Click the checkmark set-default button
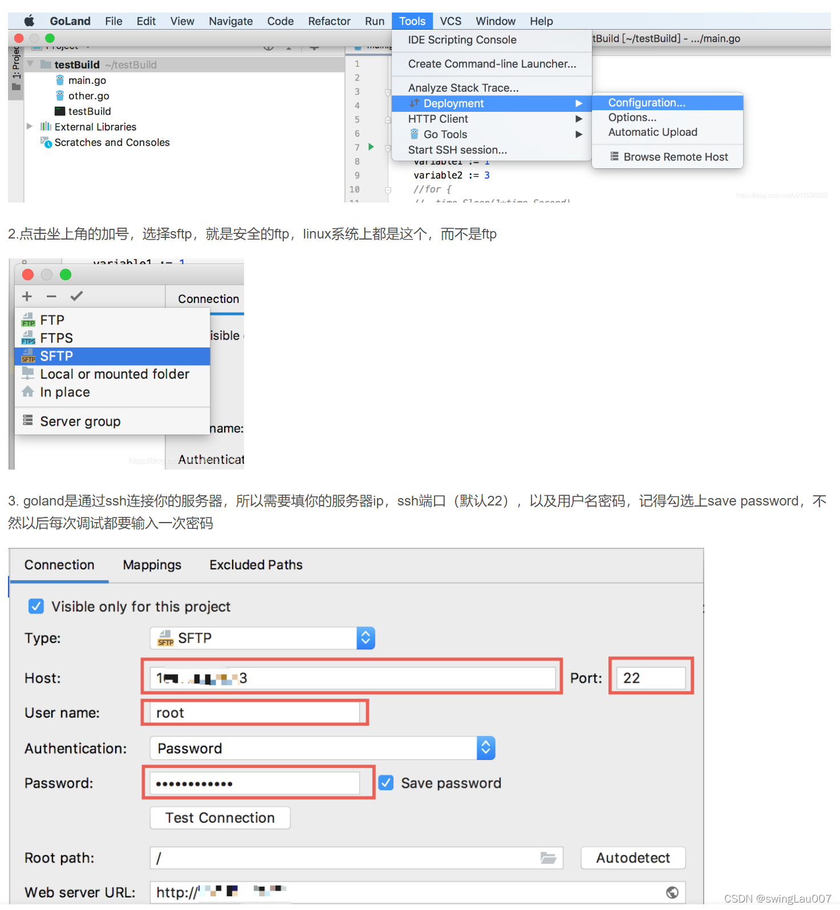The image size is (840, 910). [76, 296]
